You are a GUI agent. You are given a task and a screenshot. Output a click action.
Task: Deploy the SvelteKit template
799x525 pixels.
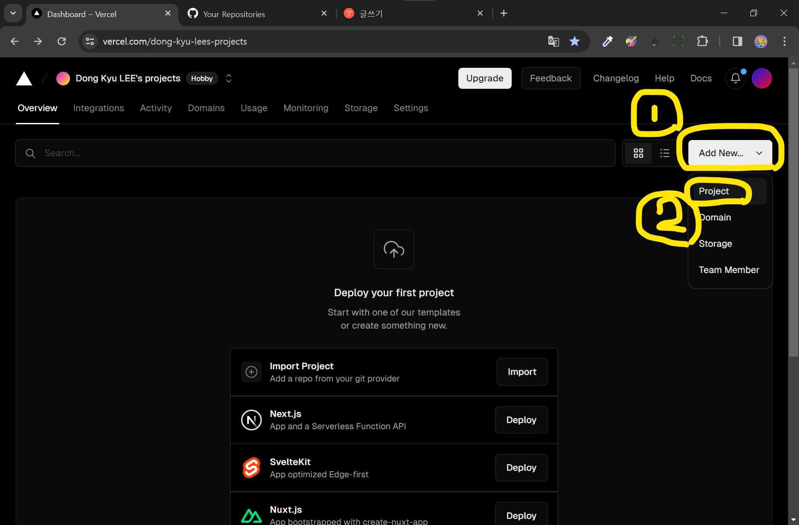coord(521,468)
